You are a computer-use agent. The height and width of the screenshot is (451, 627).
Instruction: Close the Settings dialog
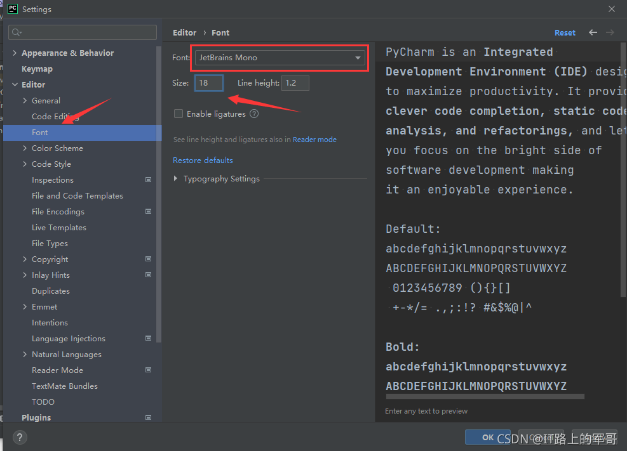pyautogui.click(x=612, y=9)
